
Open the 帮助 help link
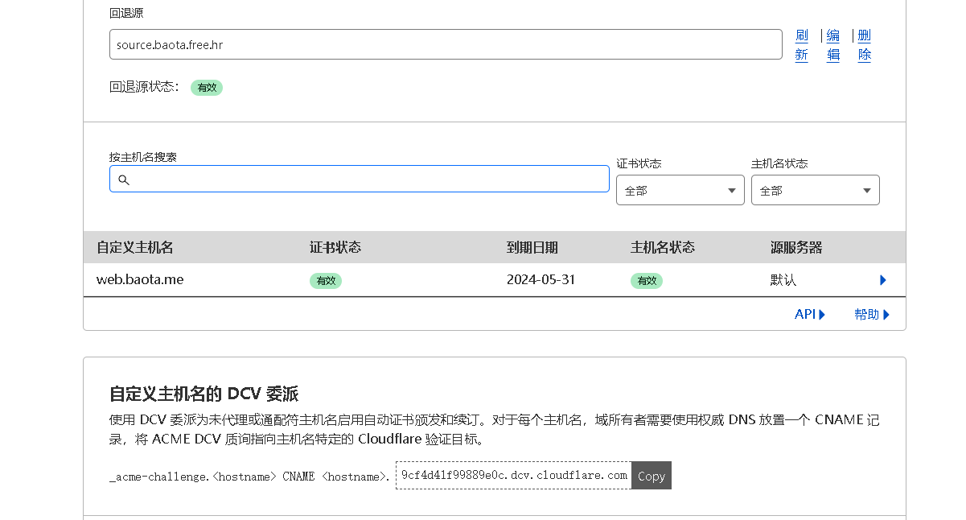click(866, 315)
